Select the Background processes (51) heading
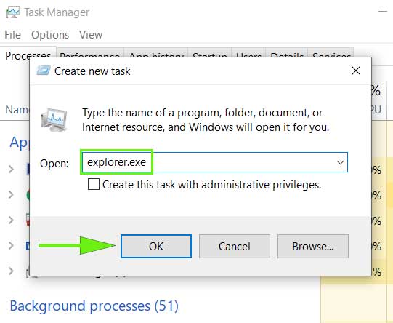This screenshot has height=323, width=393. [94, 306]
